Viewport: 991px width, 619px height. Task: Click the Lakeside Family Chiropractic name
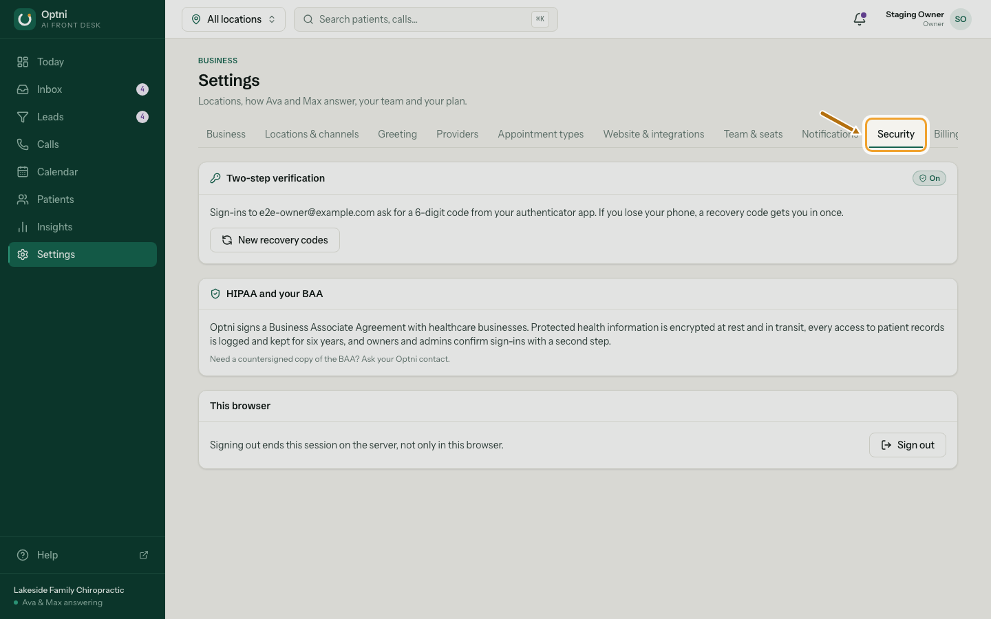point(69,590)
